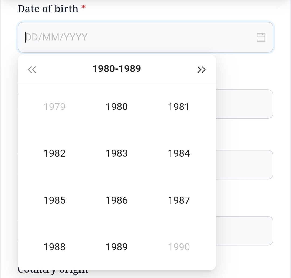Screen dimensions: 291x278
Task: Choose year 1981
Action: 179,107
